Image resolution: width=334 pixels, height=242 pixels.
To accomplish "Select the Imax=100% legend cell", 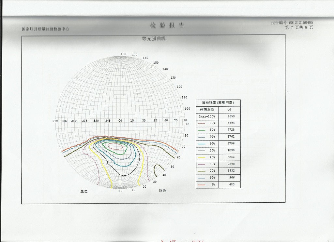I will pos(207,116).
